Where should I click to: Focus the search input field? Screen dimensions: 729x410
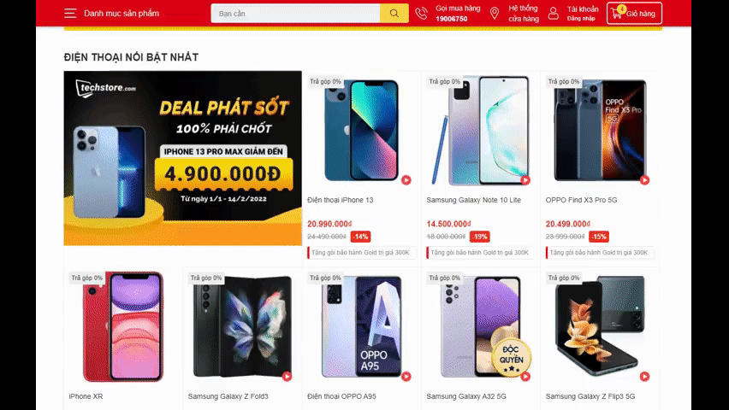(x=295, y=14)
